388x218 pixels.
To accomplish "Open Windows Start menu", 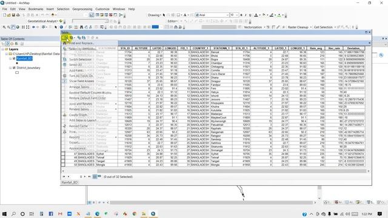I will (x=4, y=214).
